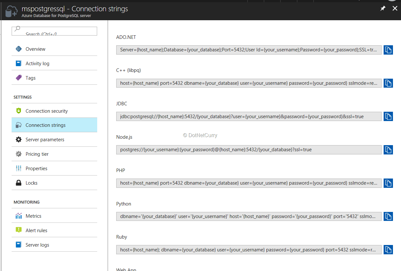Open Server parameters settings
This screenshot has height=271, width=401.
click(54, 140)
